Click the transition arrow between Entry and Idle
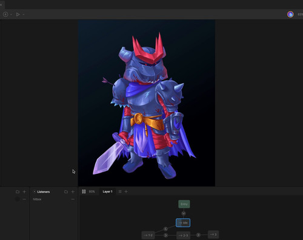Screen dimensions: 303x240 tap(184, 213)
